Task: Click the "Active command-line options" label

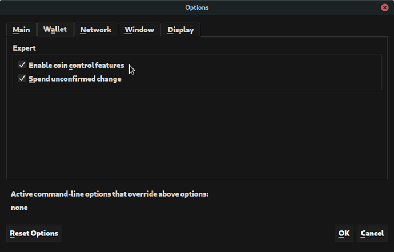Action: point(110,194)
